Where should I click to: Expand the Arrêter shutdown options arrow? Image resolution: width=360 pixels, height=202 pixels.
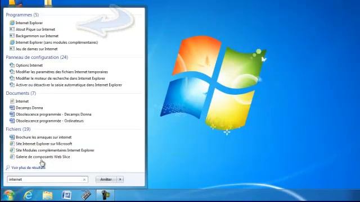[120, 180]
